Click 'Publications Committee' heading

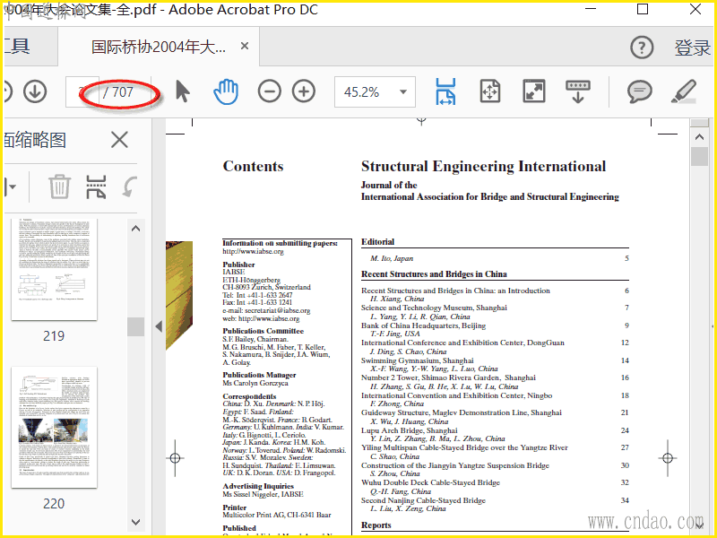pyautogui.click(x=263, y=331)
